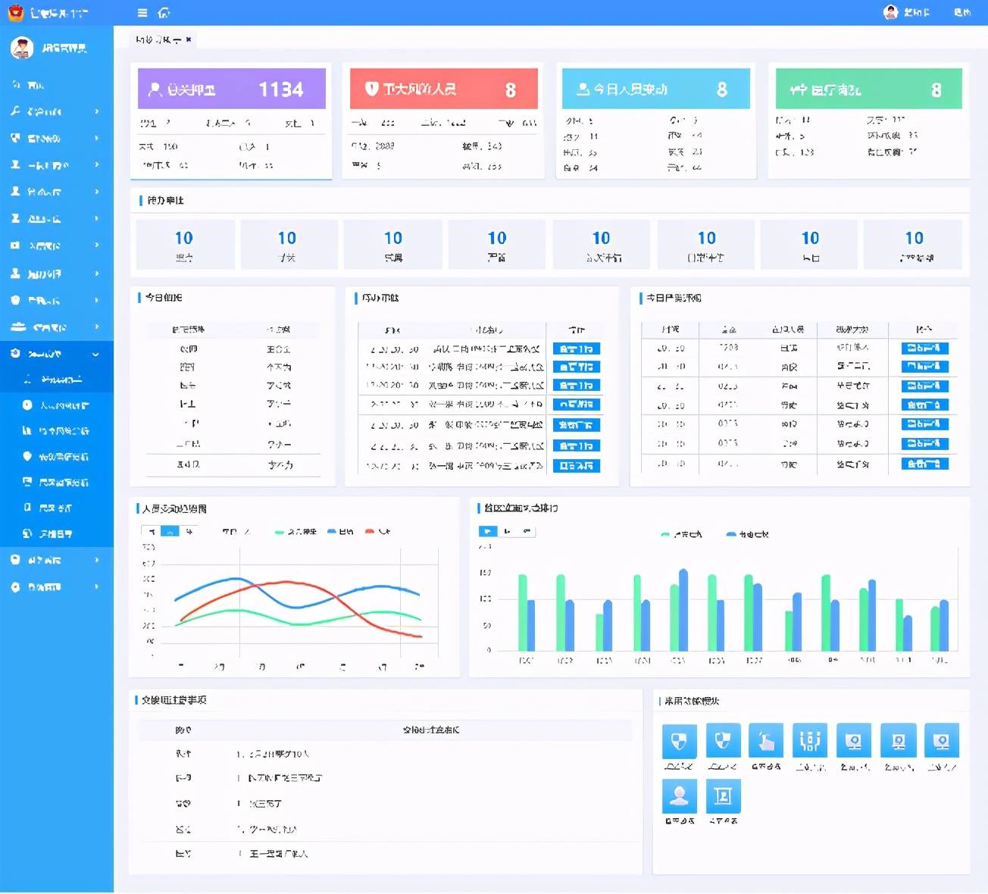Open the user avatar in the top-right header

pos(891,12)
